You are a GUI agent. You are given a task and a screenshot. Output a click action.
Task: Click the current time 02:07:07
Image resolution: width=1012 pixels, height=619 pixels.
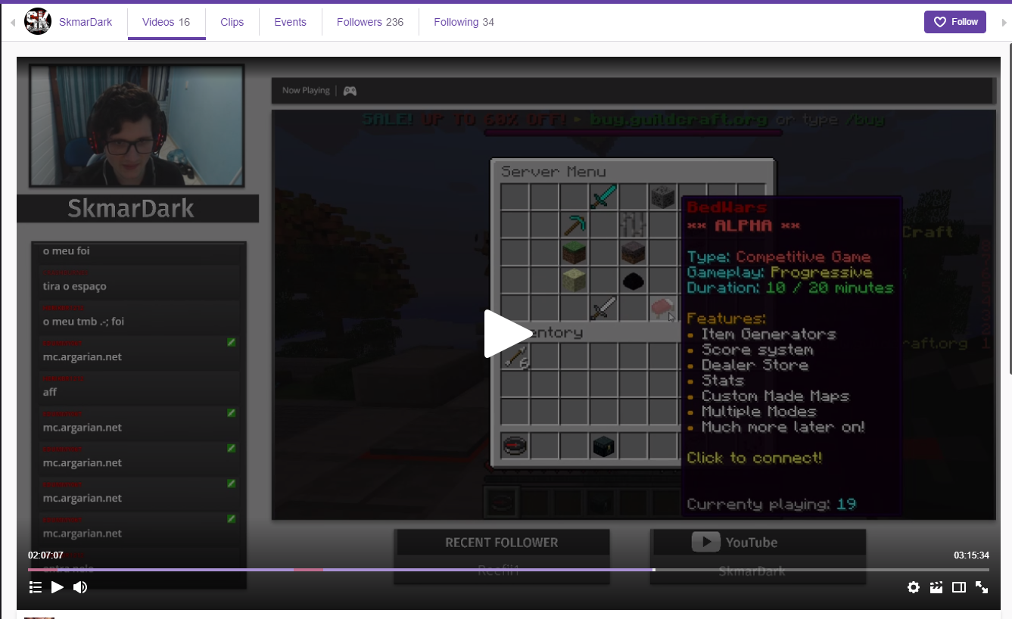click(45, 555)
